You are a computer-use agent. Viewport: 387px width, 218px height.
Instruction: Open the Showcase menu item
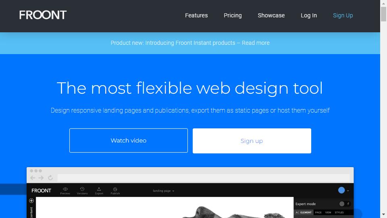(271, 15)
